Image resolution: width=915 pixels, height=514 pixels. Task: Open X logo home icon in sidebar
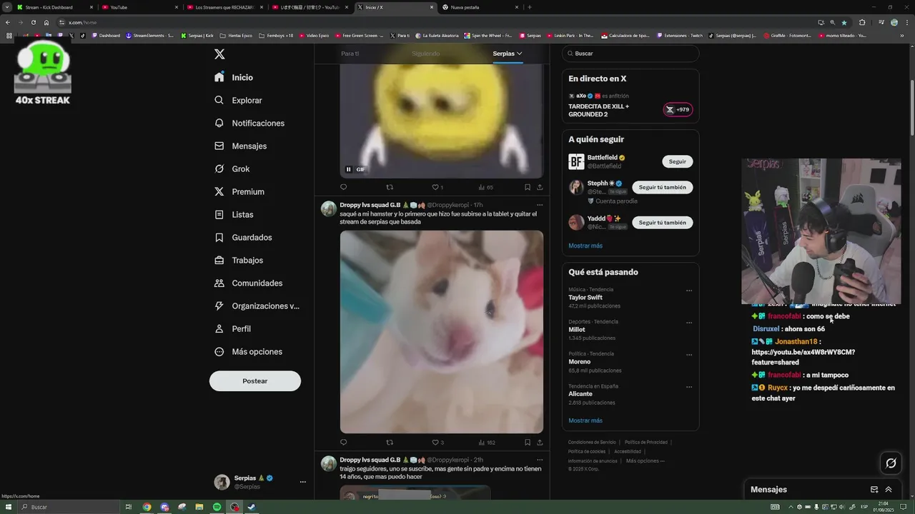[219, 54]
